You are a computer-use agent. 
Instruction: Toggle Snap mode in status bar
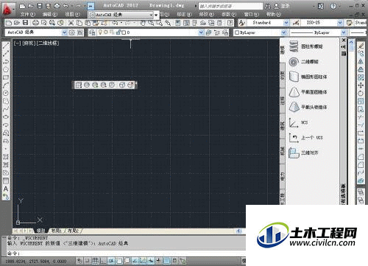coord(88,261)
